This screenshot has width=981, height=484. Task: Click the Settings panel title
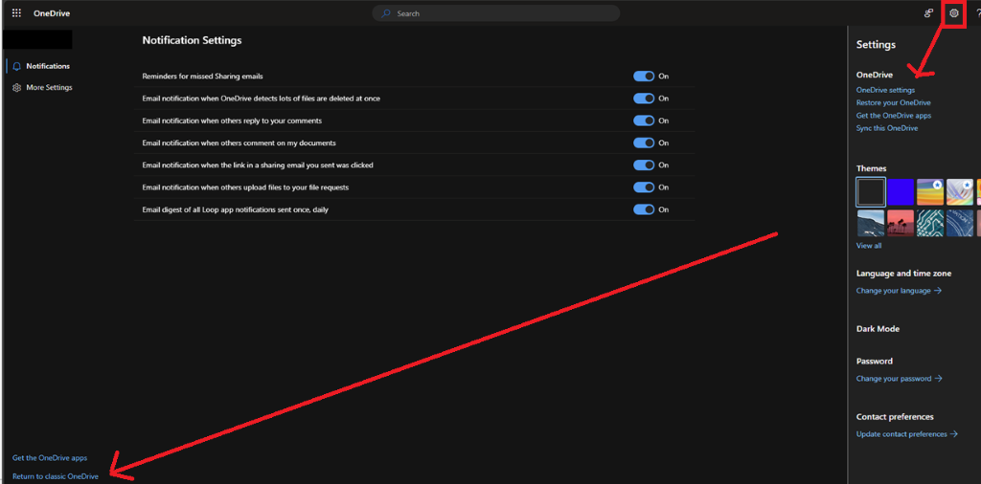point(876,45)
